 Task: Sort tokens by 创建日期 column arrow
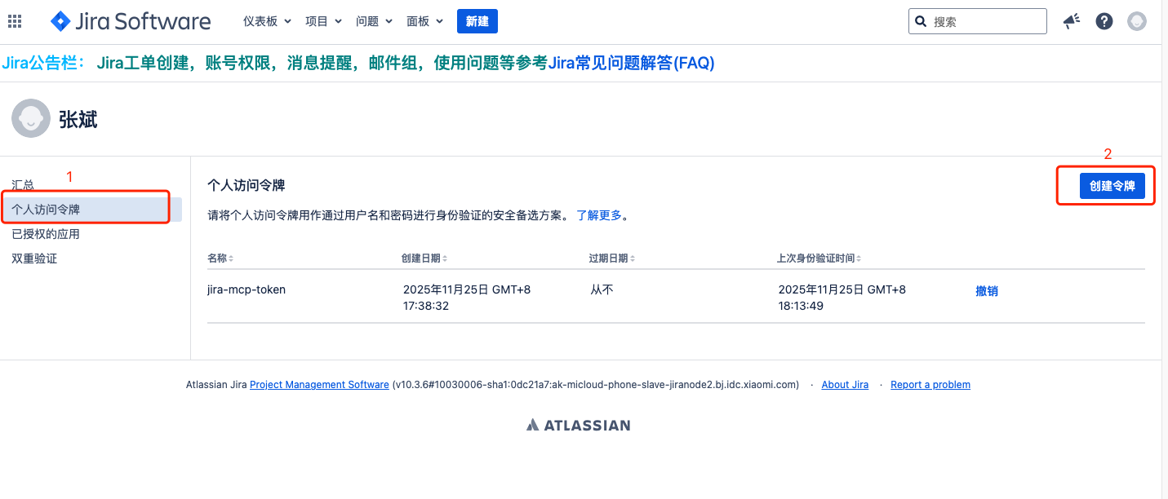pos(445,258)
